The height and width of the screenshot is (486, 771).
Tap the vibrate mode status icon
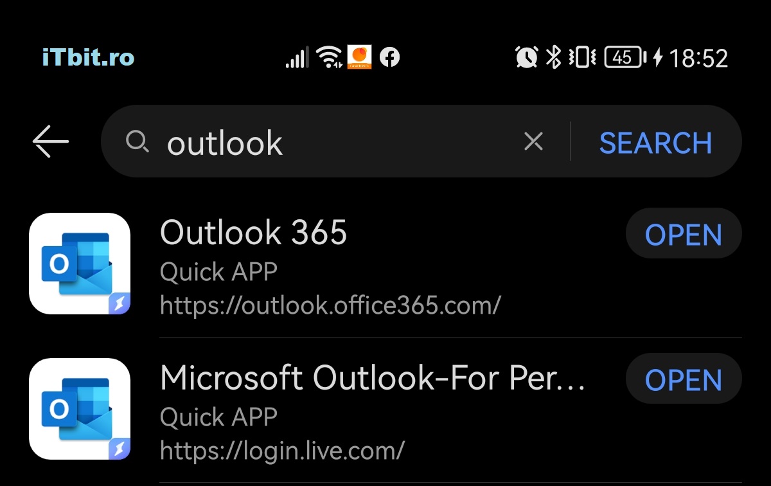pos(581,58)
